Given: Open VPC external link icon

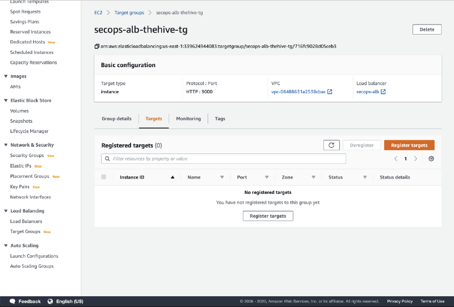Looking at the screenshot, I should coord(330,92).
